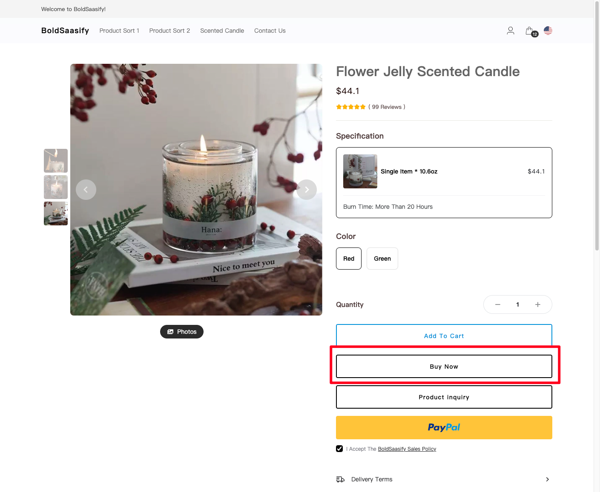Select the Red color option
The height and width of the screenshot is (492, 600).
pos(349,259)
